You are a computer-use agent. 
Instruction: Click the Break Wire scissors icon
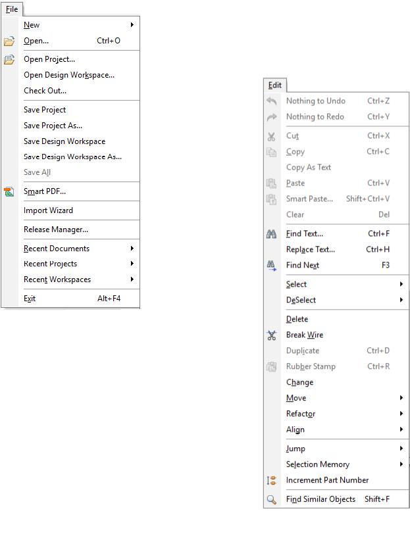point(272,335)
